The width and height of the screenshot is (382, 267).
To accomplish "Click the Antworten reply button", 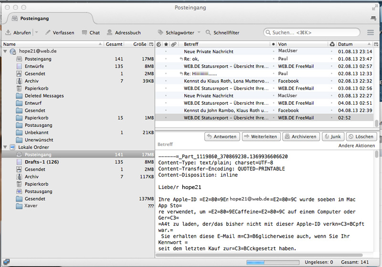I will [x=222, y=136].
